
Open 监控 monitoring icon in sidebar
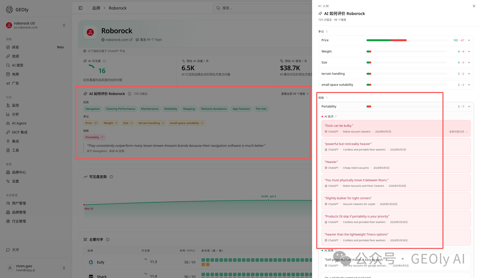pos(8,105)
